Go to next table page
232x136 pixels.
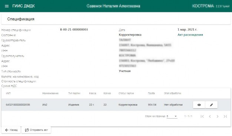[218, 116]
